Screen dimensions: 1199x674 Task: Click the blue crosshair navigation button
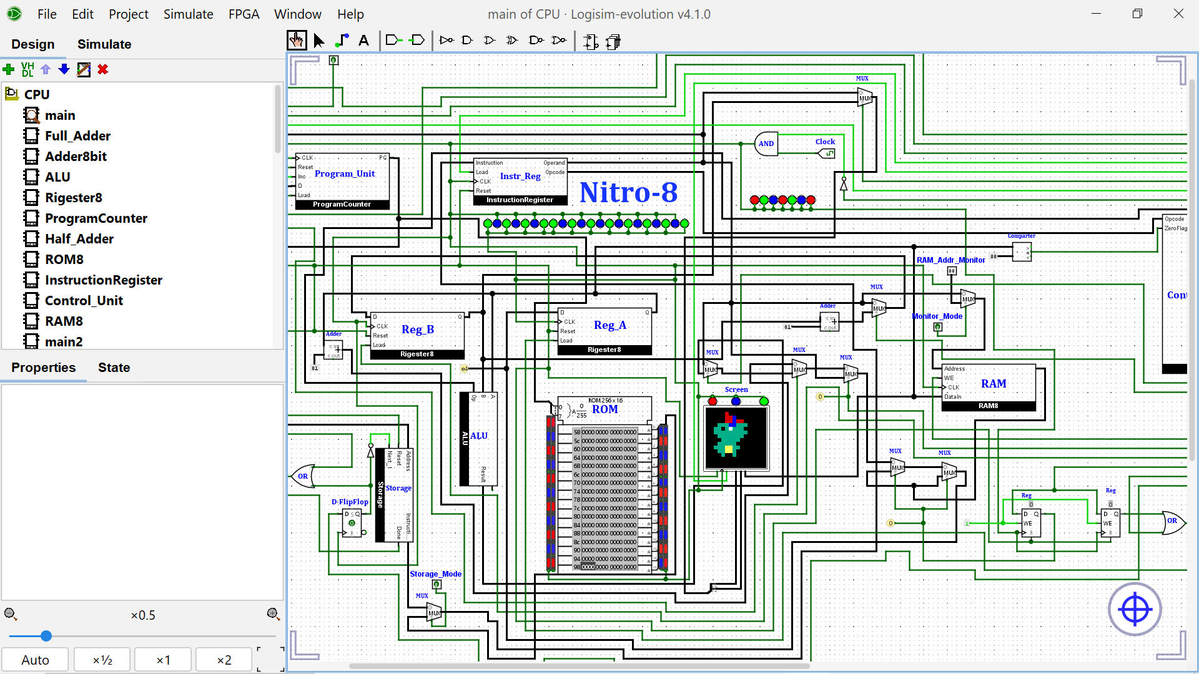click(x=1135, y=609)
